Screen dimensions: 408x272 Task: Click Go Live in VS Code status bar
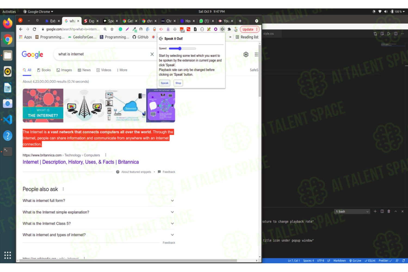coord(355,261)
